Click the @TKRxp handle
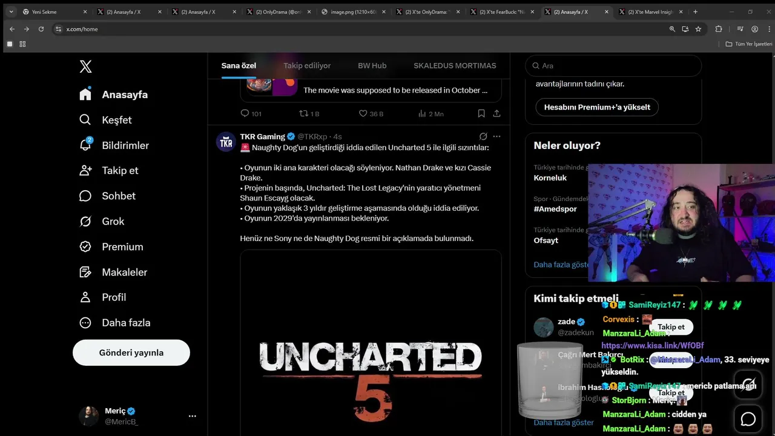Viewport: 775px width, 436px height. tap(312, 136)
